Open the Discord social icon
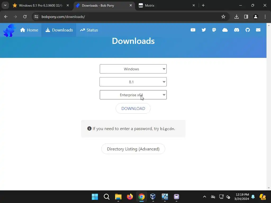 (237, 30)
